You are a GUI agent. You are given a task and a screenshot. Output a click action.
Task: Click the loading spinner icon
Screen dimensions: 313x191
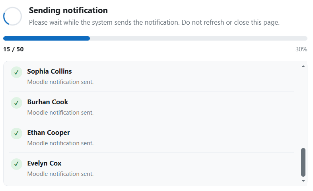12,16
